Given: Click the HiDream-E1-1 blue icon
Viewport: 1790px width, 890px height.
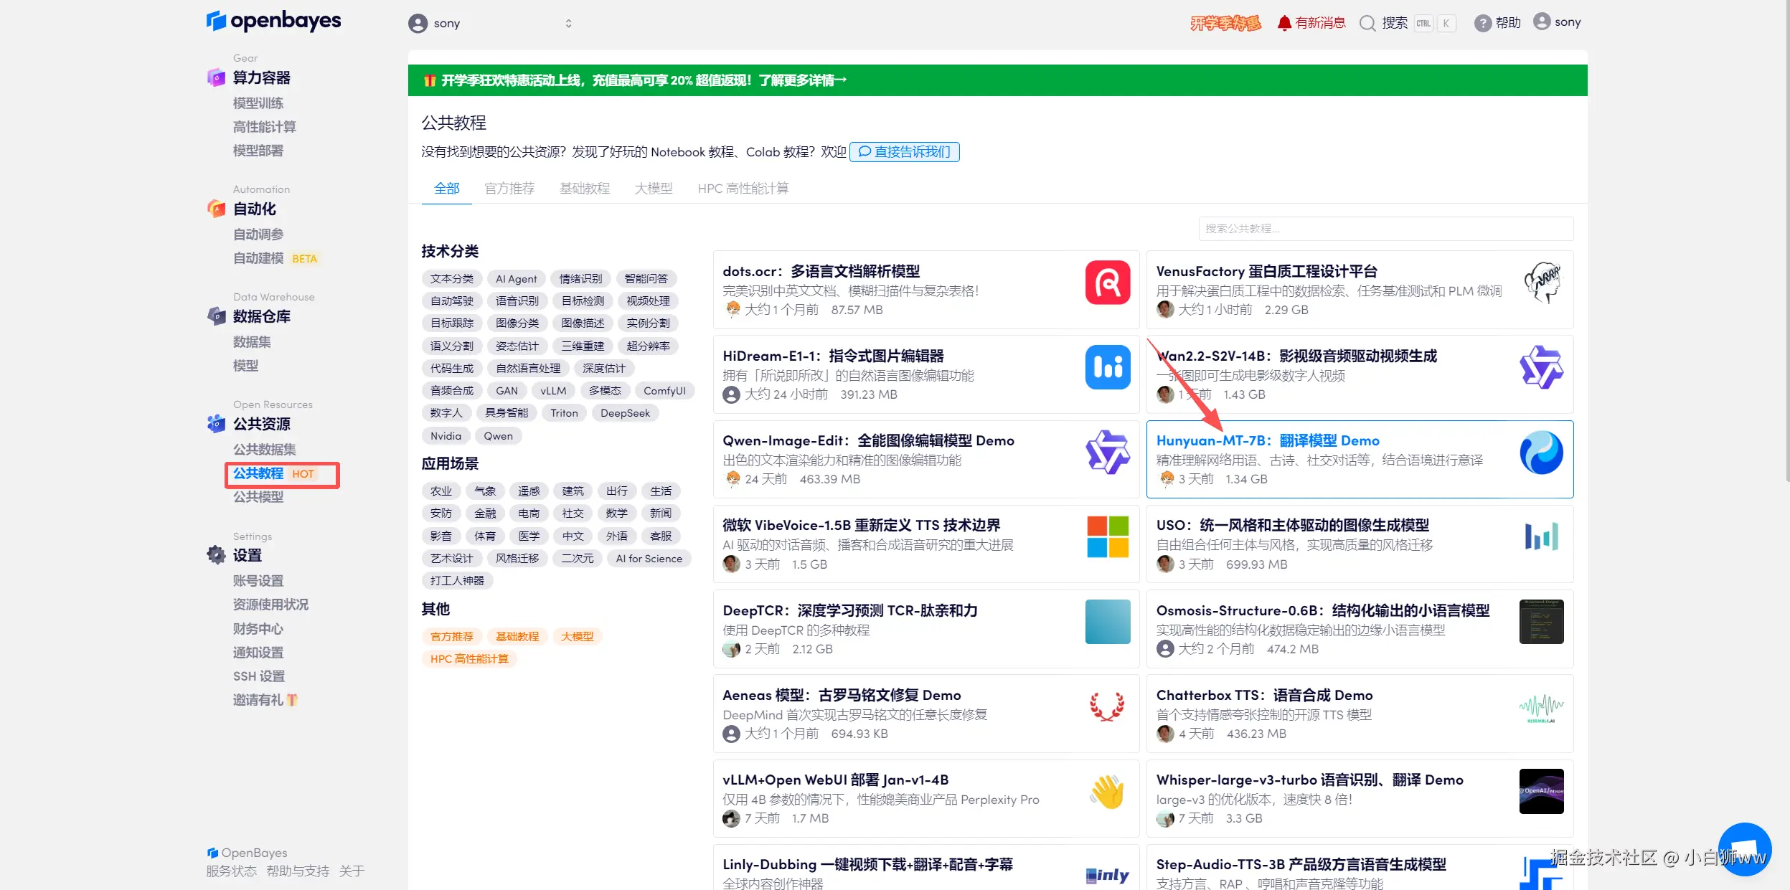Looking at the screenshot, I should [1107, 367].
